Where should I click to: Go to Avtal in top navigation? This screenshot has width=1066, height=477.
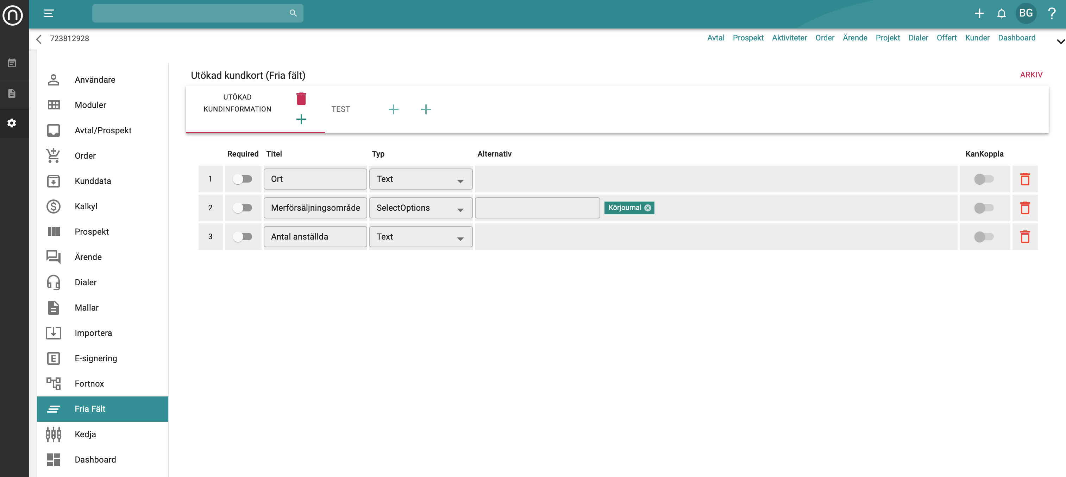pos(715,38)
